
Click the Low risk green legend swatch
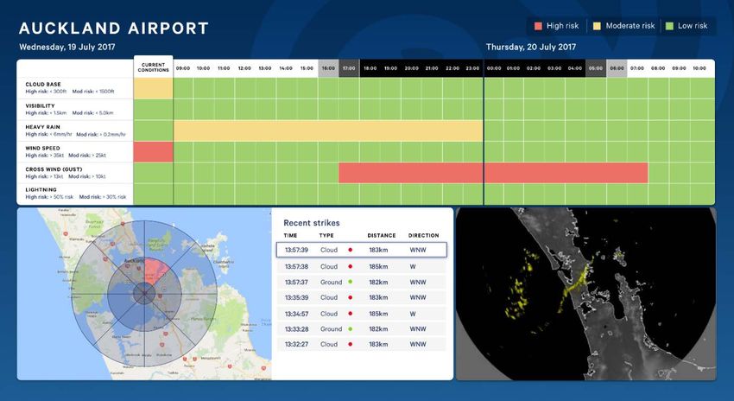(x=669, y=26)
